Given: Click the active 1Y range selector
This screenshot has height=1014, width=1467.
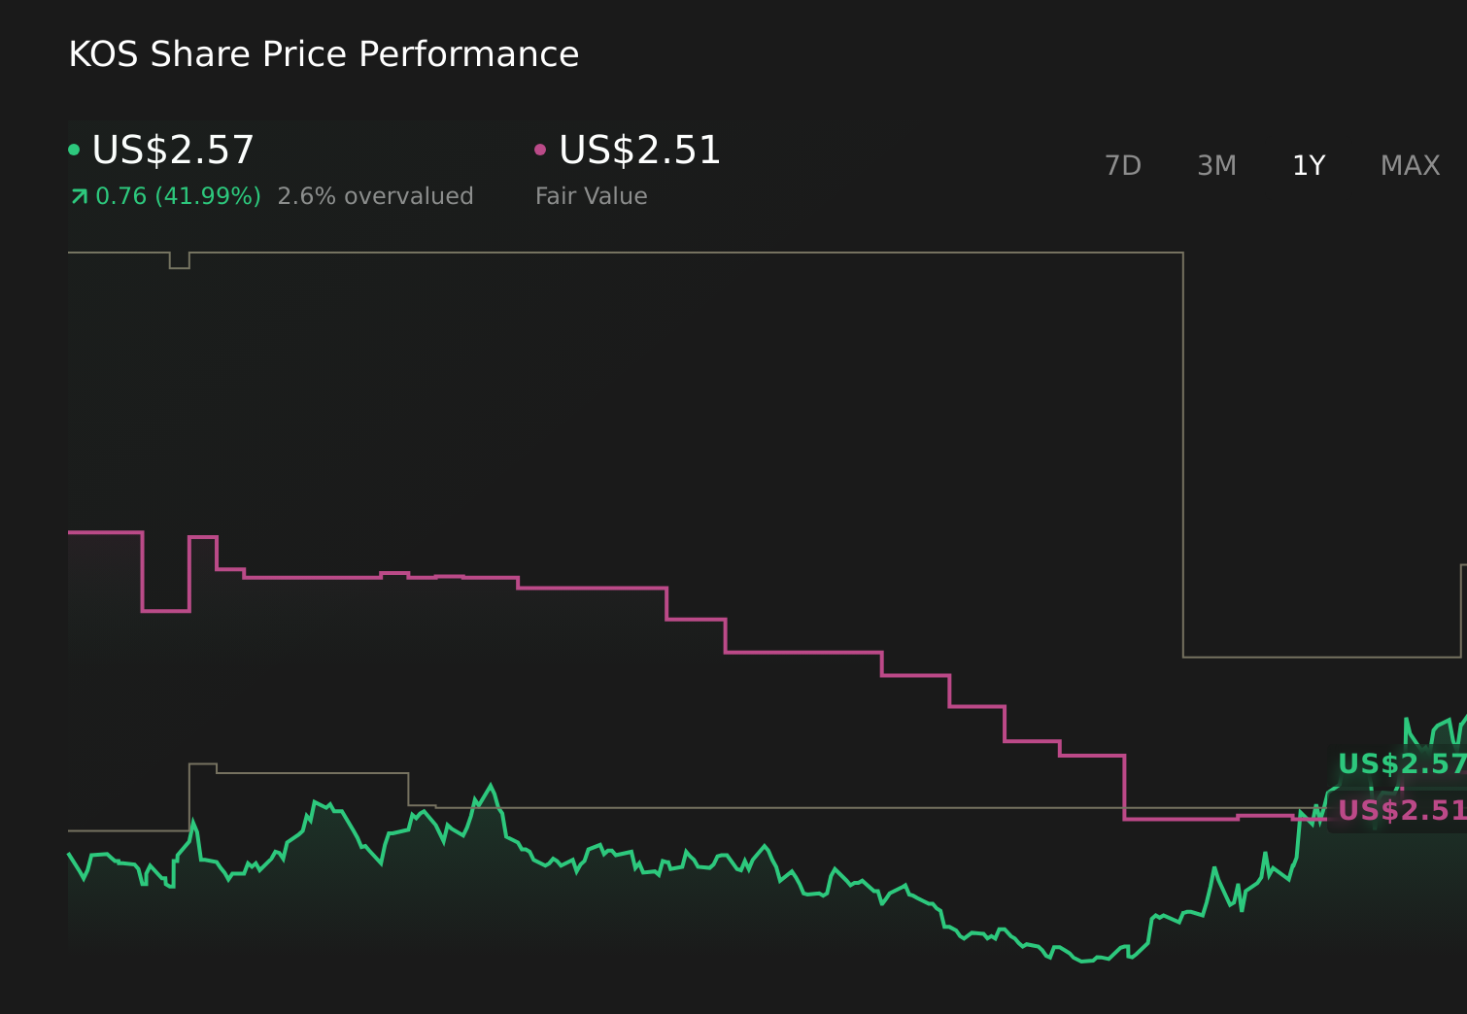Looking at the screenshot, I should [x=1309, y=165].
